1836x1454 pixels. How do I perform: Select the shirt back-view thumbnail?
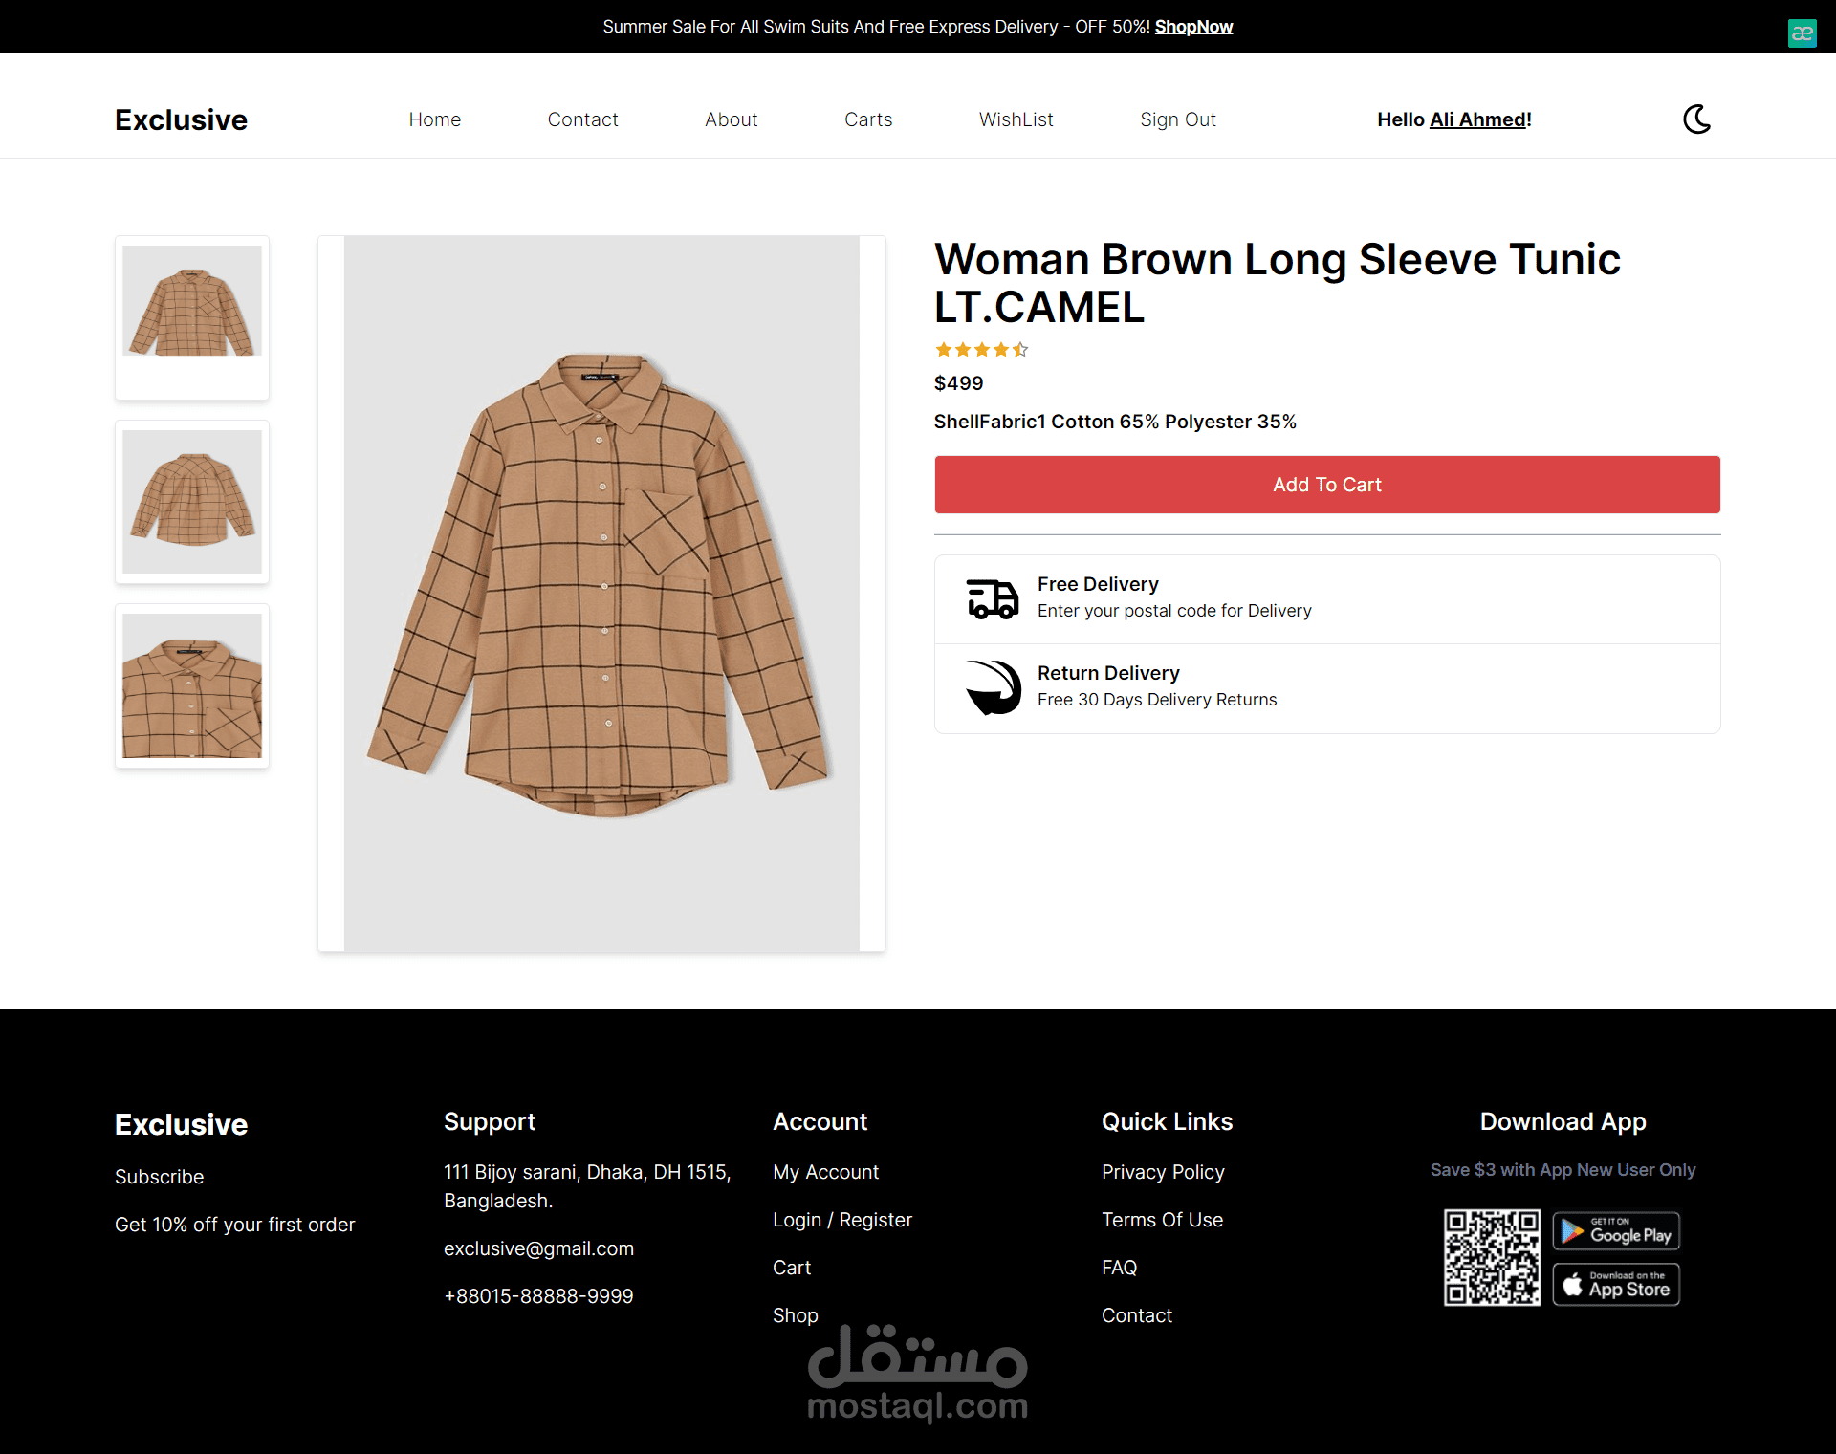tap(192, 501)
